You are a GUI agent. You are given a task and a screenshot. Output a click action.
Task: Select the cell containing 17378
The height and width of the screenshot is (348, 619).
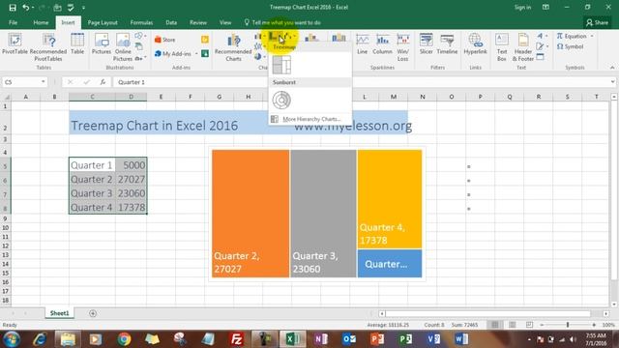132,207
